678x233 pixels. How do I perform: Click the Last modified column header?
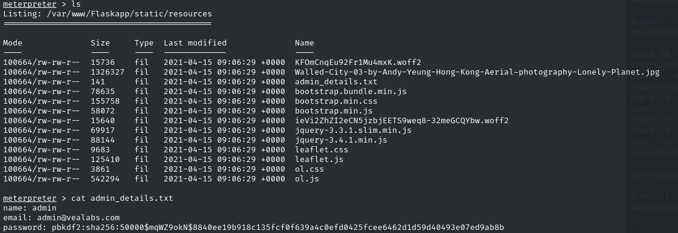(195, 42)
